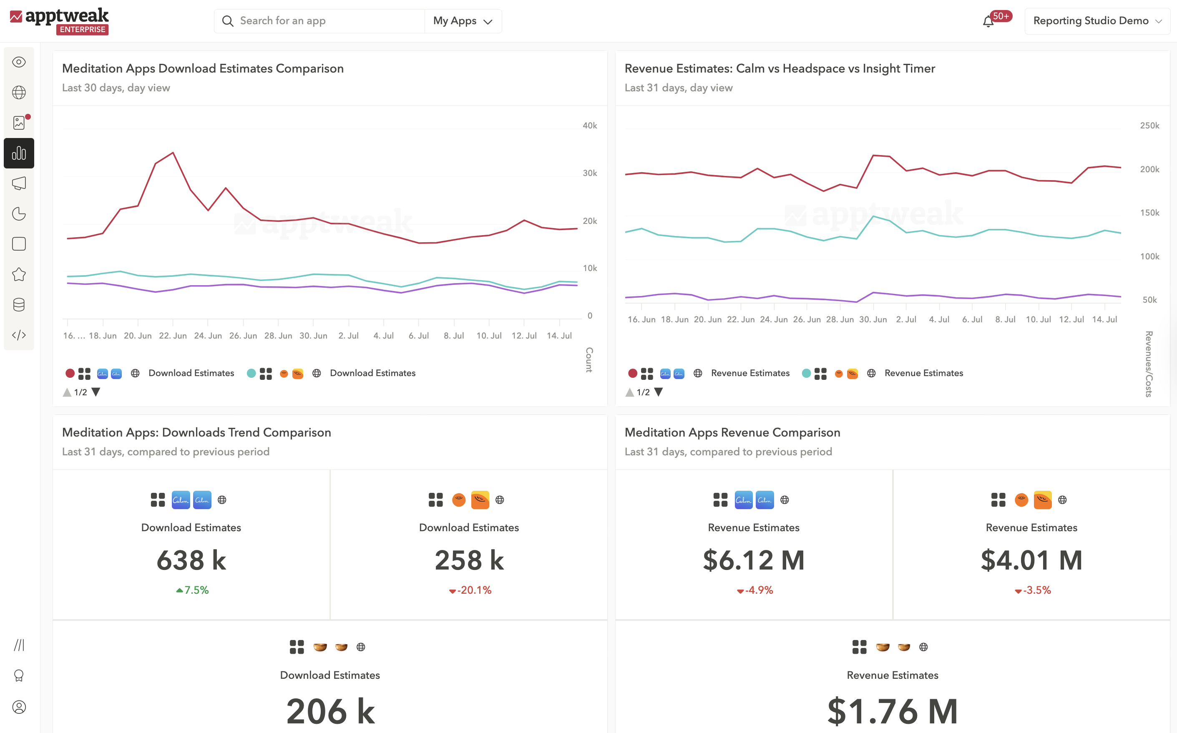Click the 7.5% increase indicator

pyautogui.click(x=192, y=590)
